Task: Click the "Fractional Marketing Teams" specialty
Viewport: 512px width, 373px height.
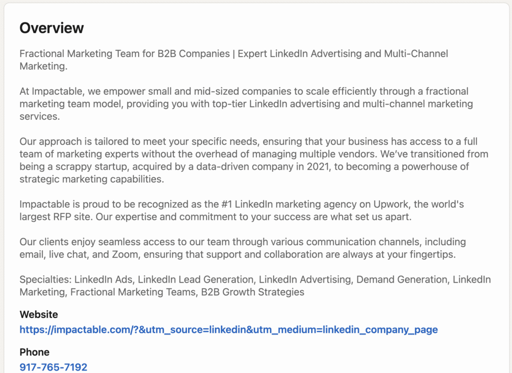Action: pyautogui.click(x=132, y=292)
